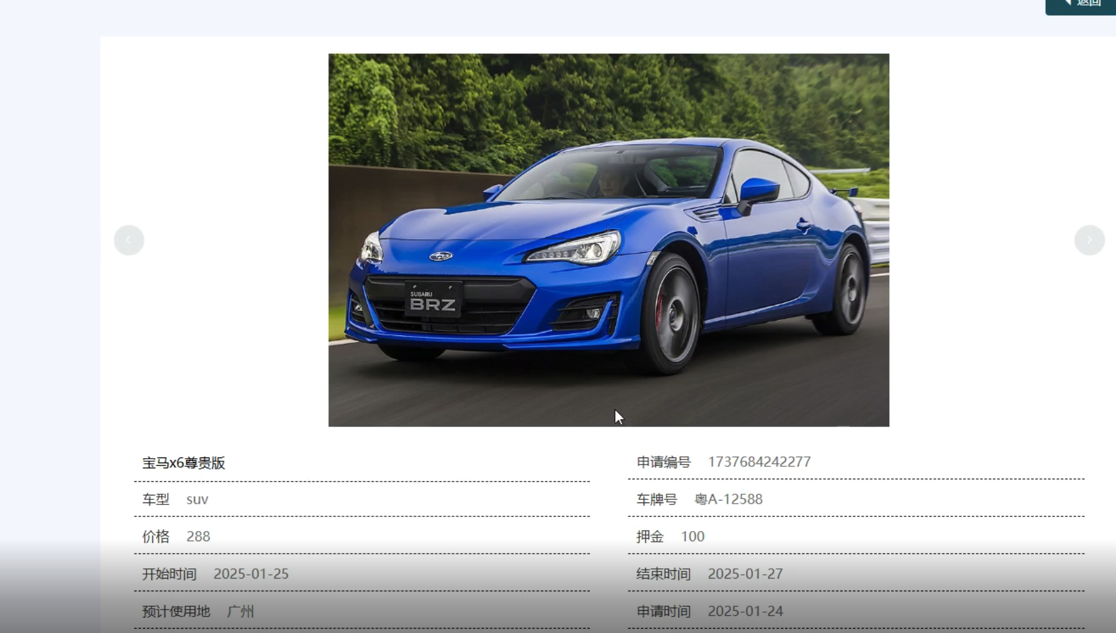Click the 车型 label
The width and height of the screenshot is (1116, 633).
tap(155, 499)
